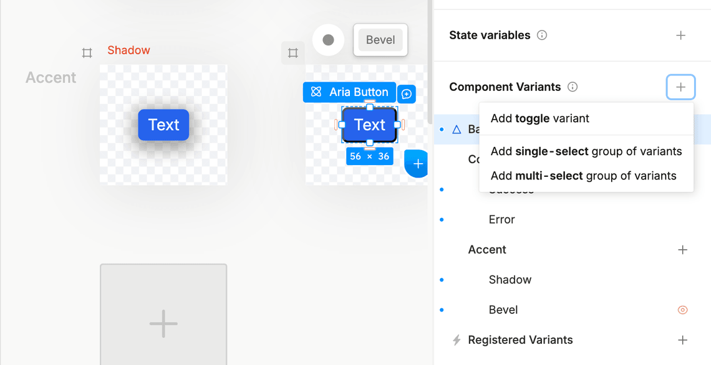Select the Error variant row
711x365 pixels.
point(501,220)
